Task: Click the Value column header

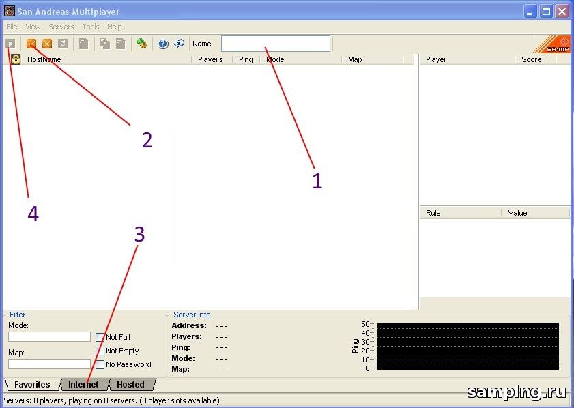Action: point(535,213)
